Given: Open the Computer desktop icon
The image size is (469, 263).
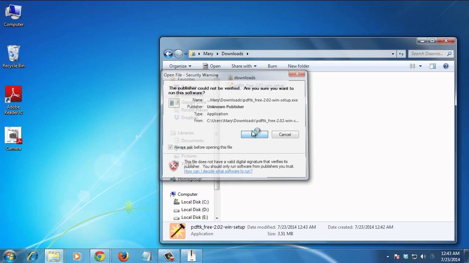Looking at the screenshot, I should (x=14, y=16).
